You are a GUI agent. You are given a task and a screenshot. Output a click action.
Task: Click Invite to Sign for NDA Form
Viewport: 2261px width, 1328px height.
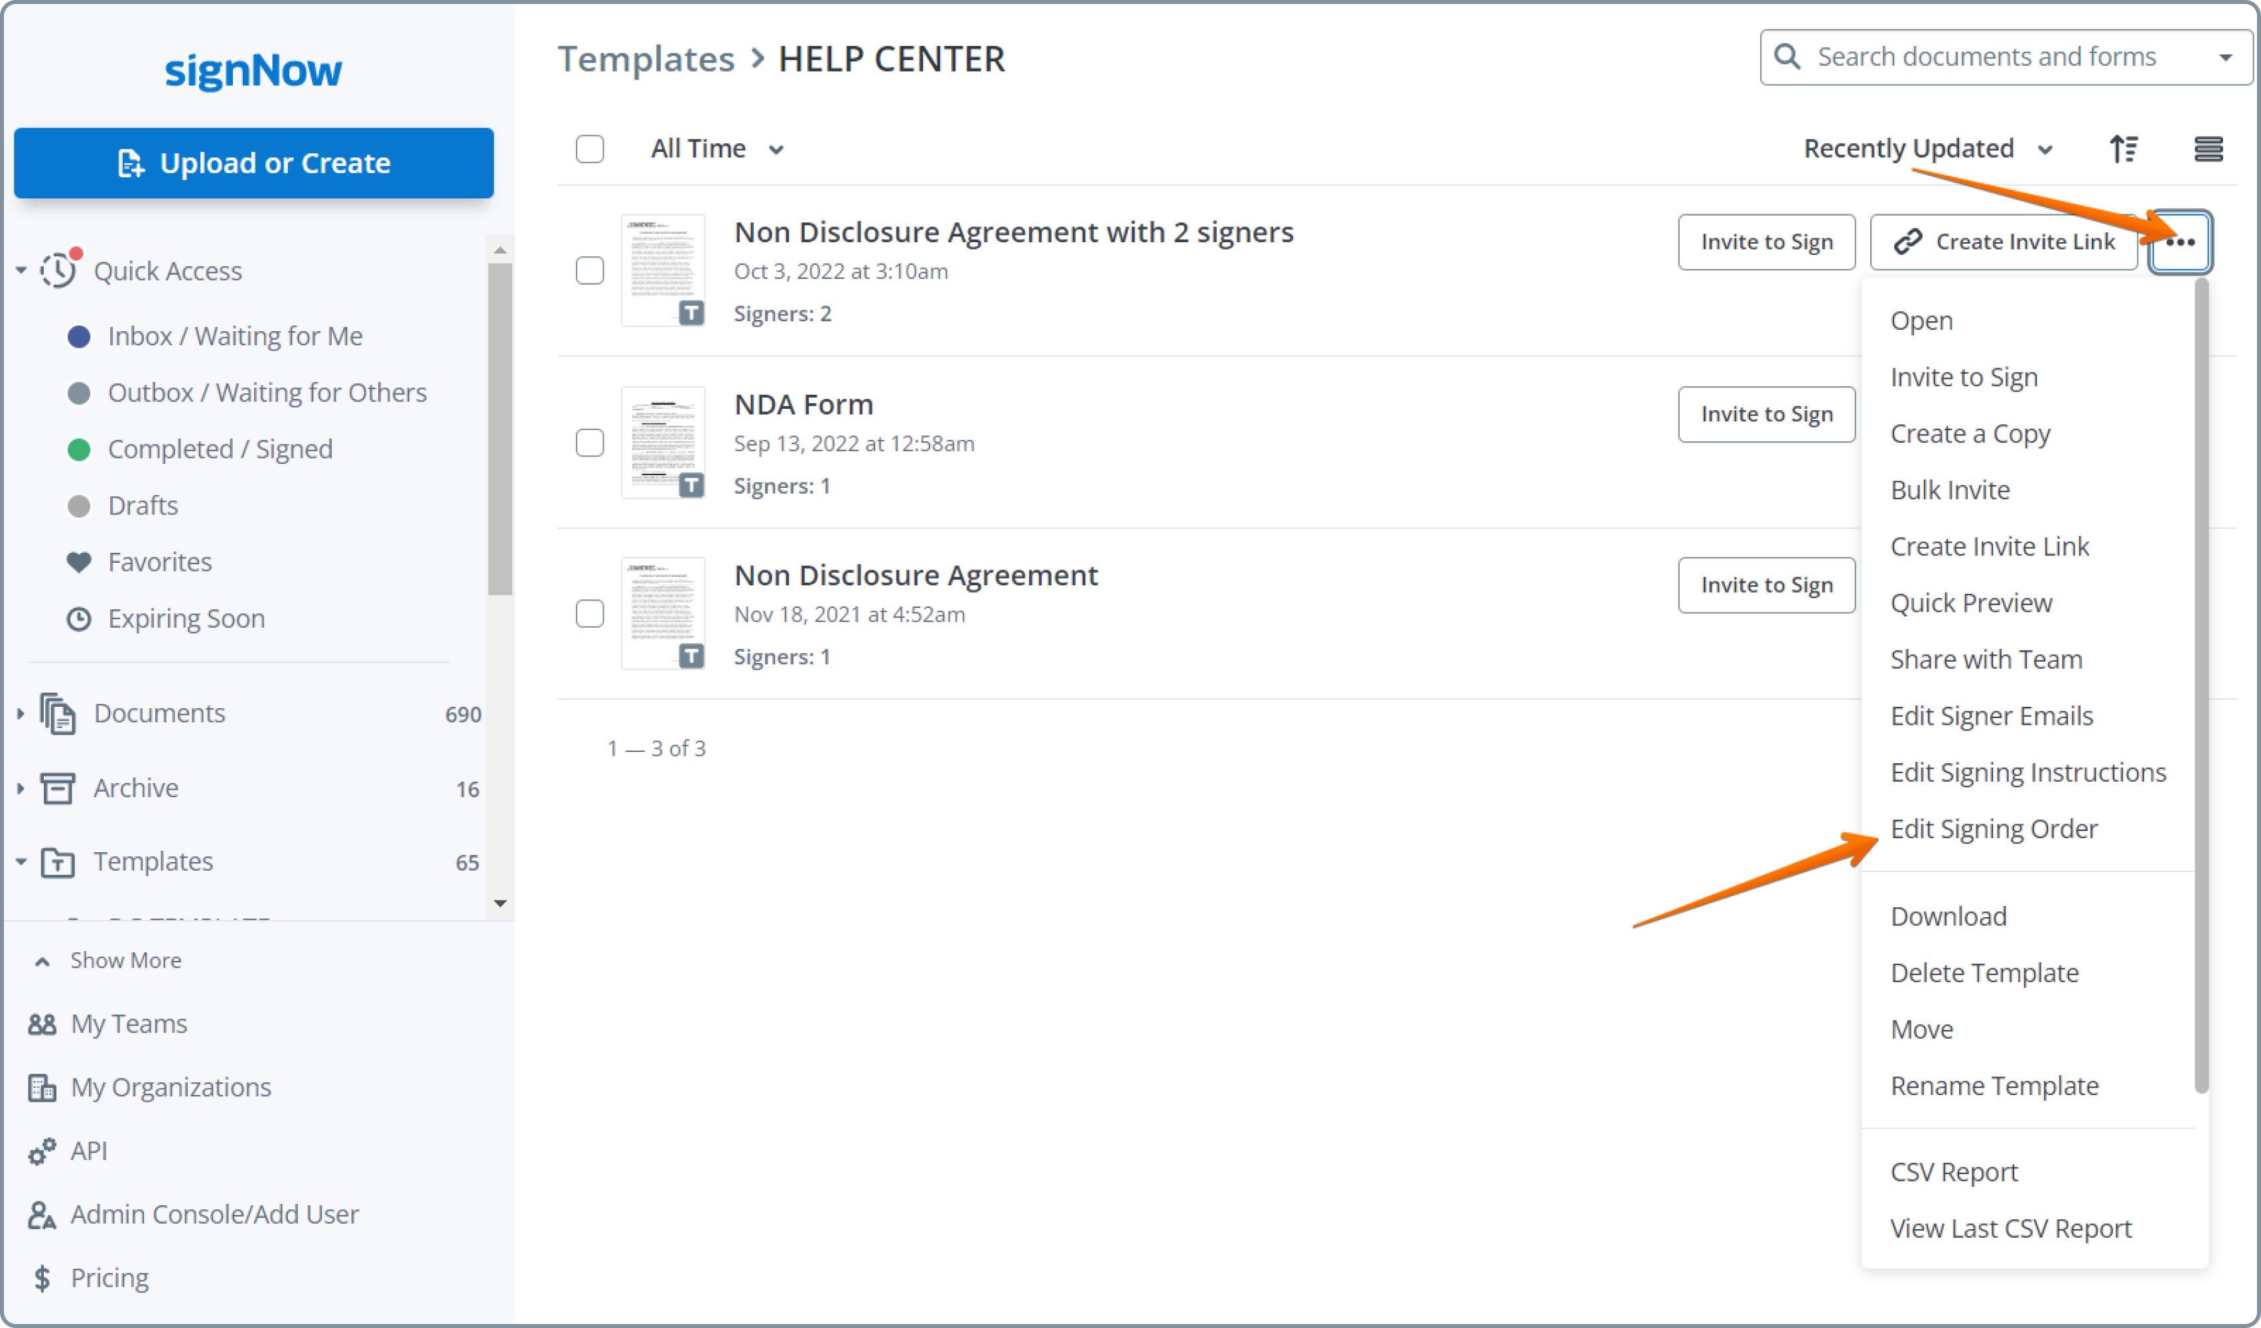[1765, 413]
